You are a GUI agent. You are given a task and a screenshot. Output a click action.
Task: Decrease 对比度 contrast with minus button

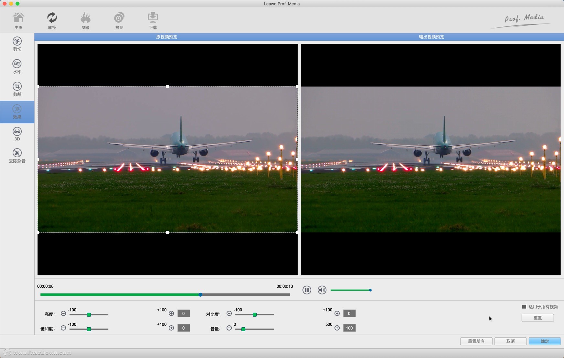pos(229,313)
